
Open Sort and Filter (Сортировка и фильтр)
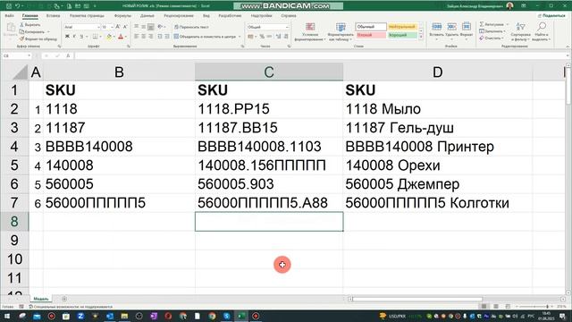tap(520, 31)
